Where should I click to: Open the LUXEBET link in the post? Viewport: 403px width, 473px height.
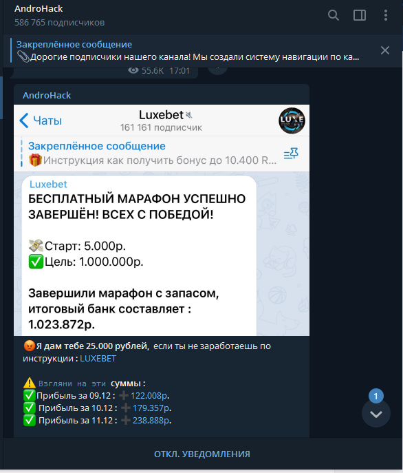pyautogui.click(x=98, y=359)
